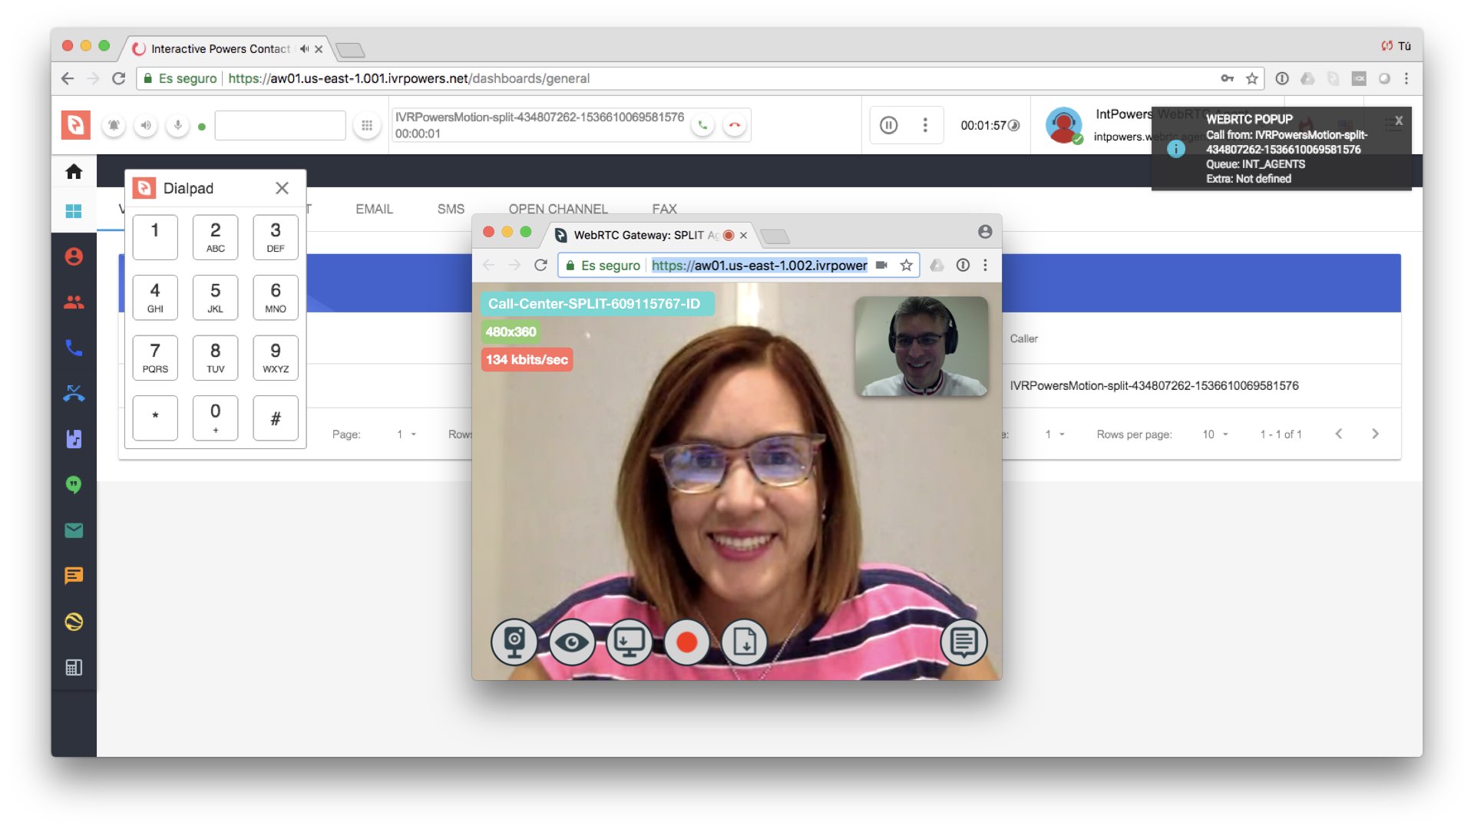Viewport: 1474px width, 829px height.
Task: Open the chat notes icon on video
Action: click(963, 642)
